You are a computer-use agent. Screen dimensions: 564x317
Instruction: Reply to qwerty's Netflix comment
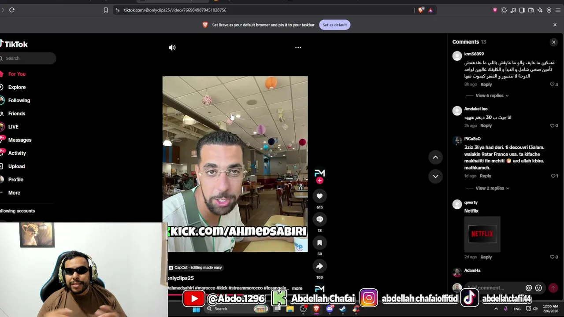(486, 257)
